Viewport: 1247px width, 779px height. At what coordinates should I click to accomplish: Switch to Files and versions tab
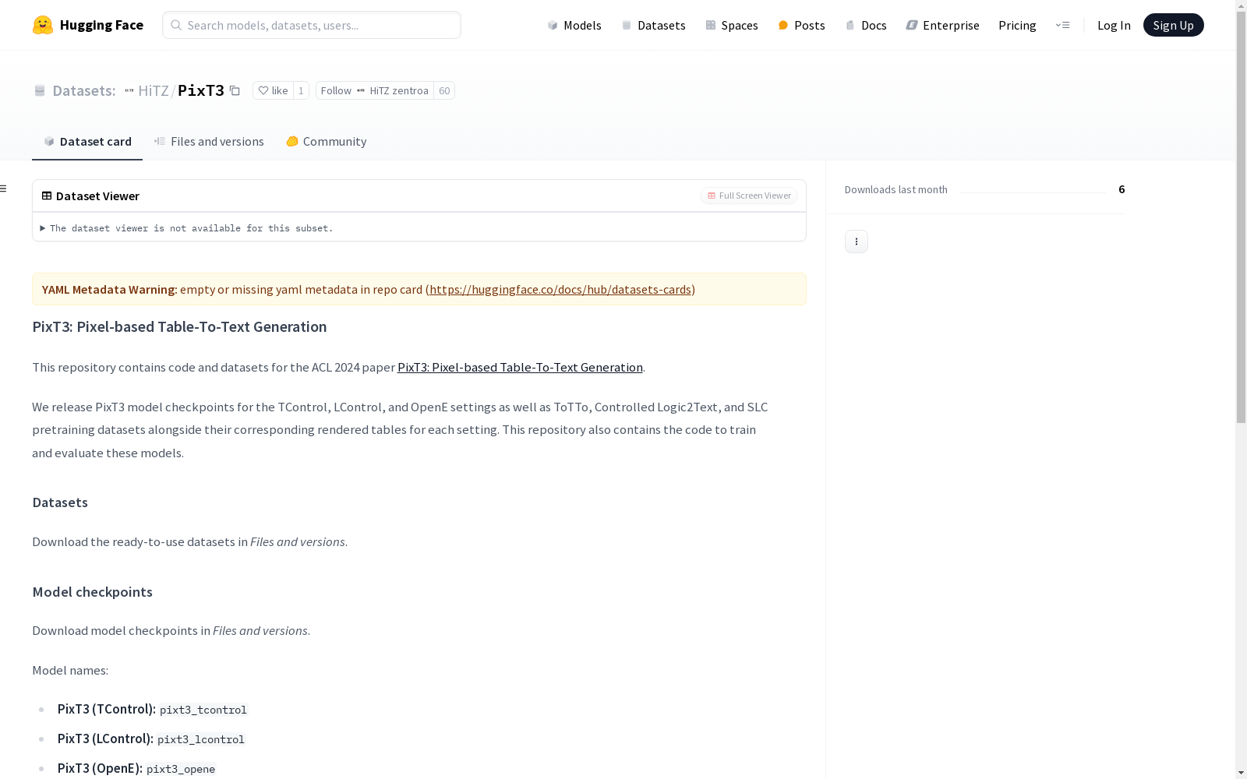(x=209, y=141)
